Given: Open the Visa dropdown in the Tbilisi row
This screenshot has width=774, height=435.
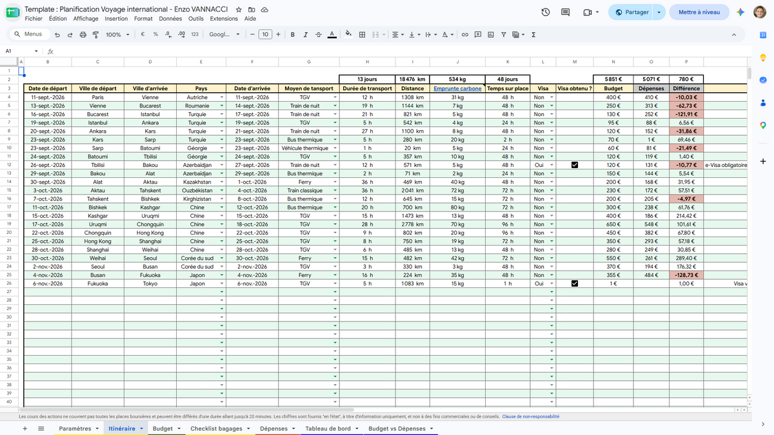Looking at the screenshot, I should (x=551, y=165).
